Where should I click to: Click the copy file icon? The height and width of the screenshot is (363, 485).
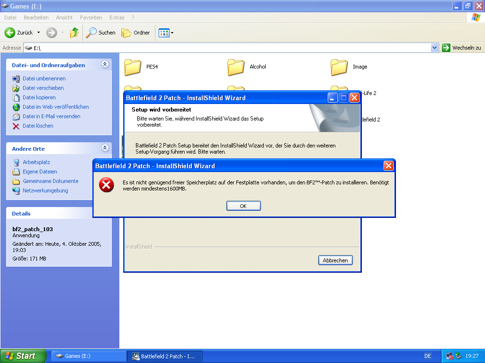coord(16,97)
